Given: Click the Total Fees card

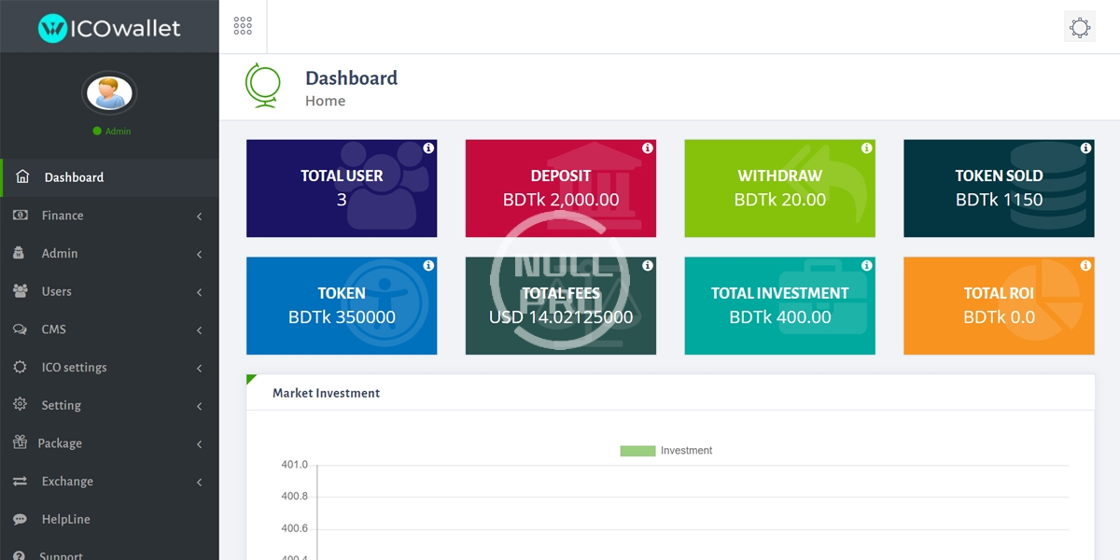Looking at the screenshot, I should [560, 306].
